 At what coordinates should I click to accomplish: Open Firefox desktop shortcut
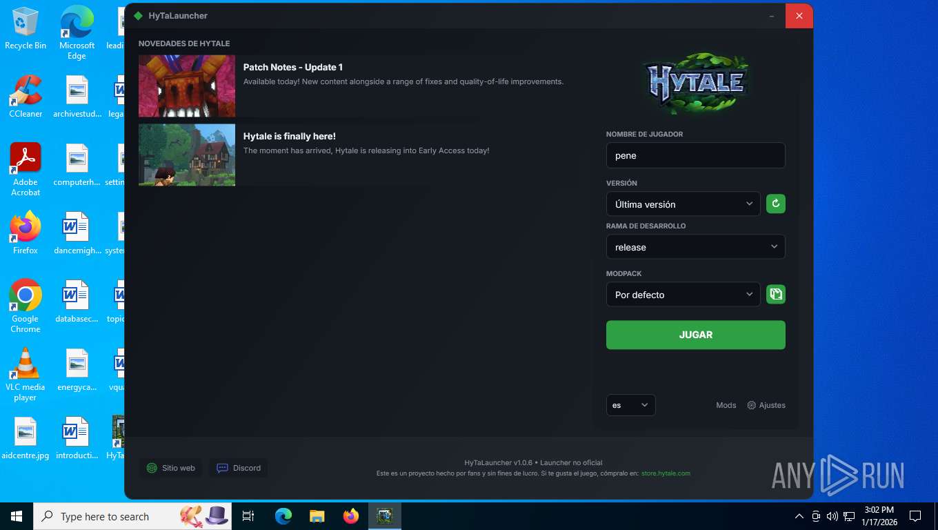[x=26, y=233]
